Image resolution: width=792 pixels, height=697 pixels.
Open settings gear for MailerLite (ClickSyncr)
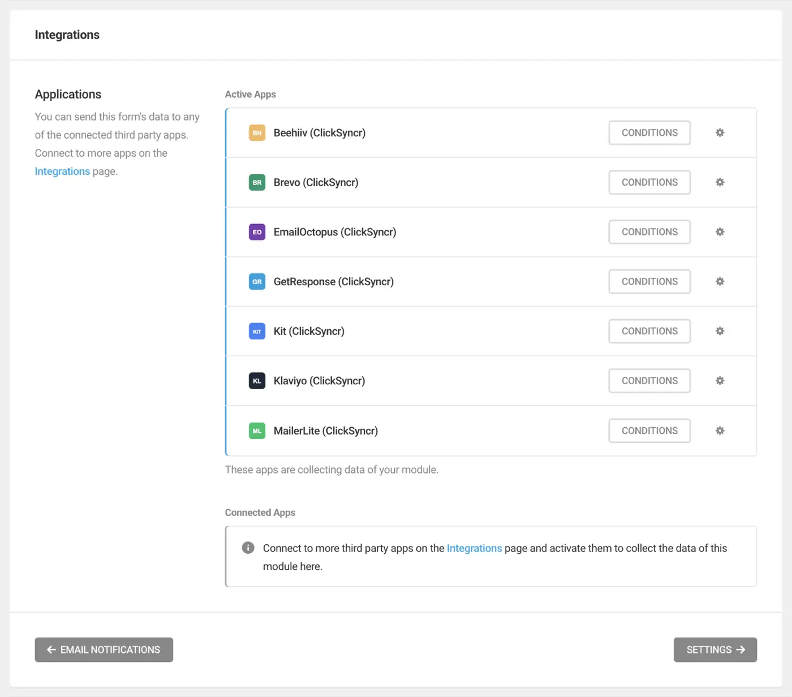coord(720,431)
